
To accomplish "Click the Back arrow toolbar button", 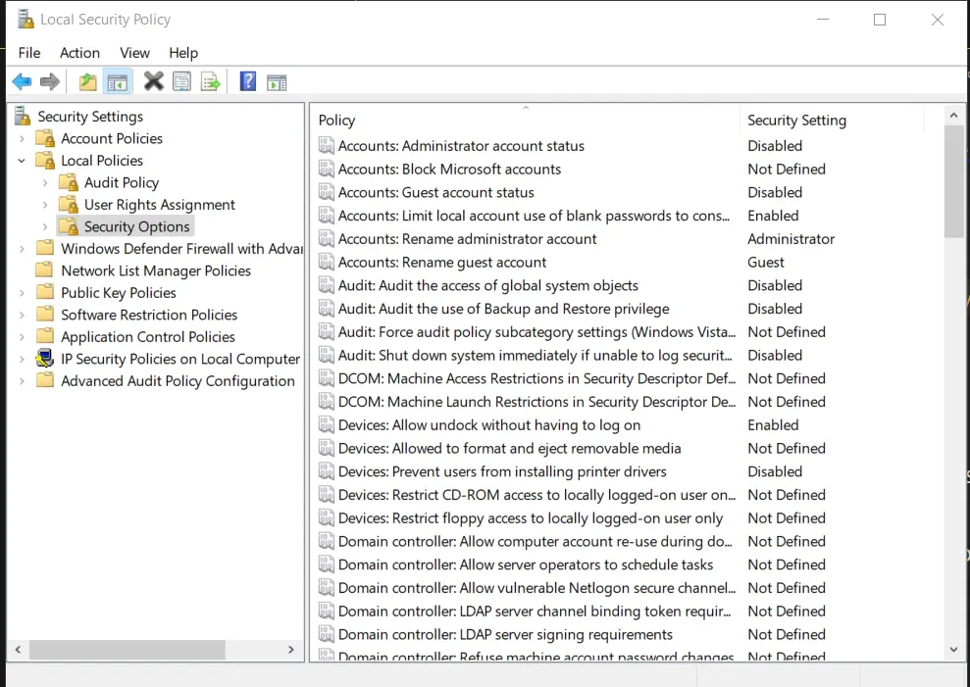I will click(x=22, y=82).
